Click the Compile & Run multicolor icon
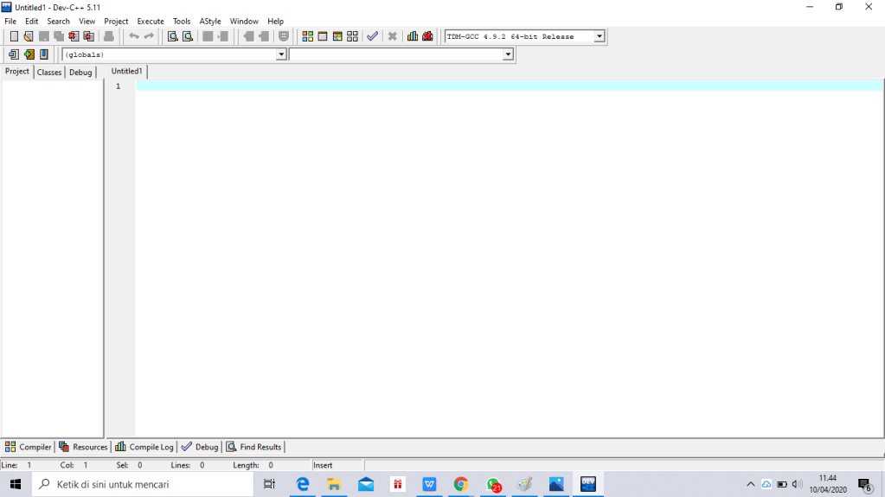This screenshot has height=497, width=885. tap(337, 36)
